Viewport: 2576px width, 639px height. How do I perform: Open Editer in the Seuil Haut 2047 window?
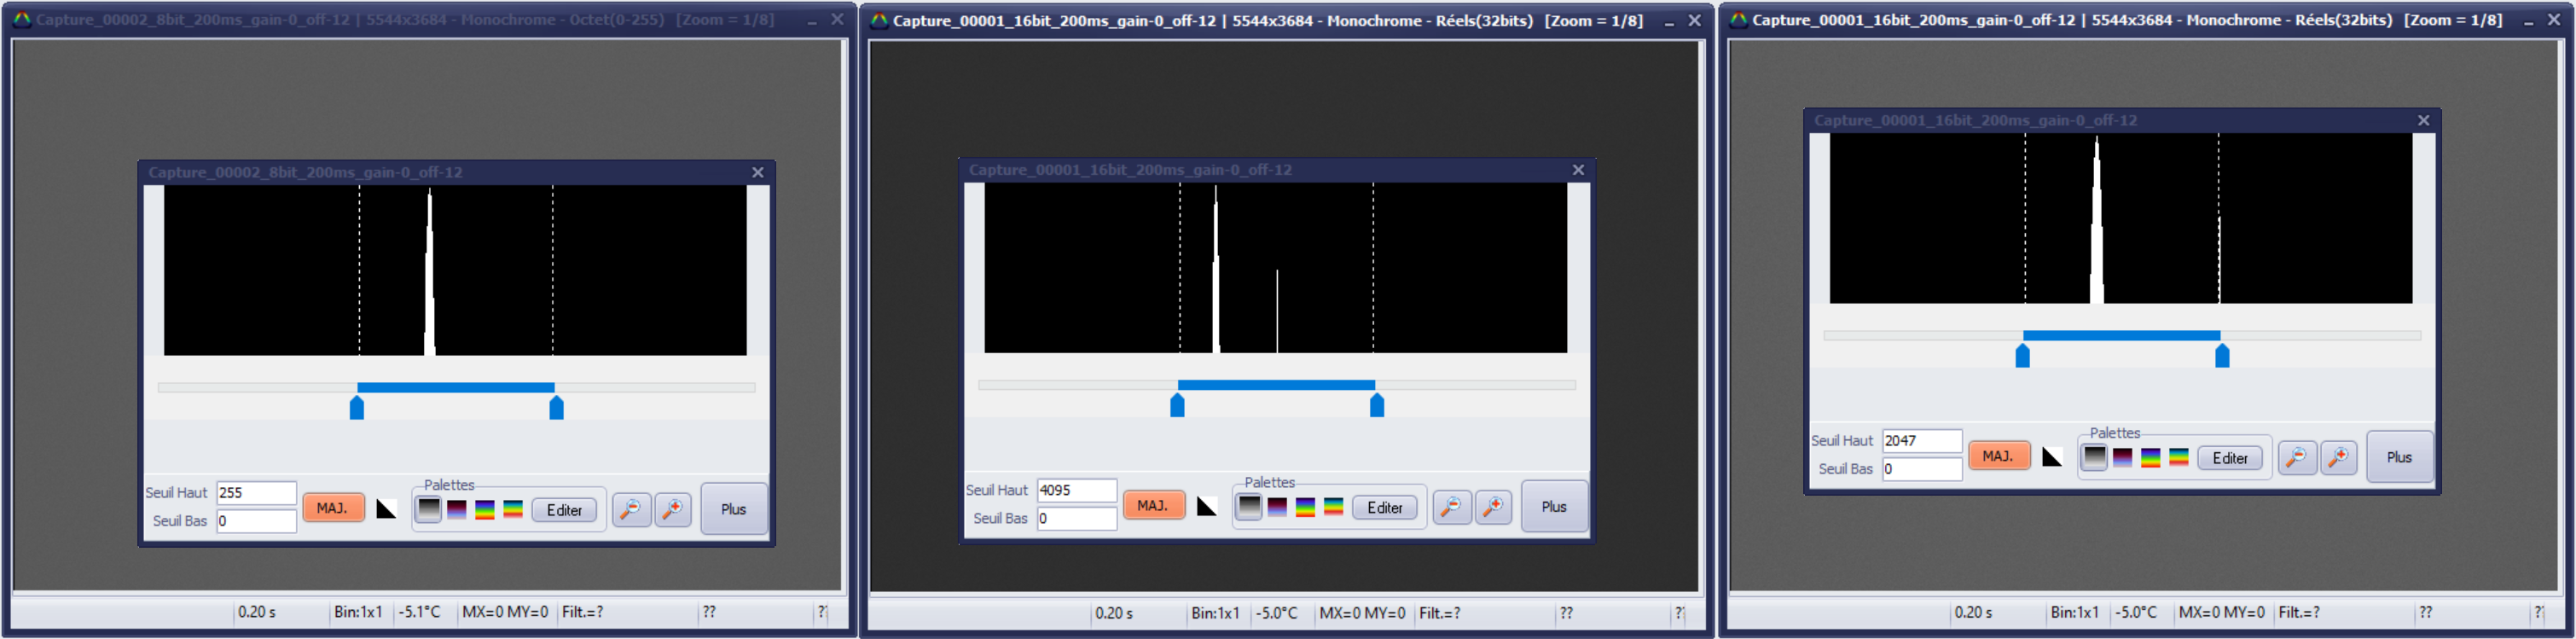(2229, 458)
